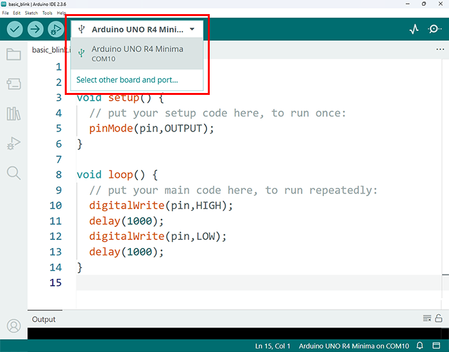
Task: Click the black output console area
Action: (x=234, y=333)
